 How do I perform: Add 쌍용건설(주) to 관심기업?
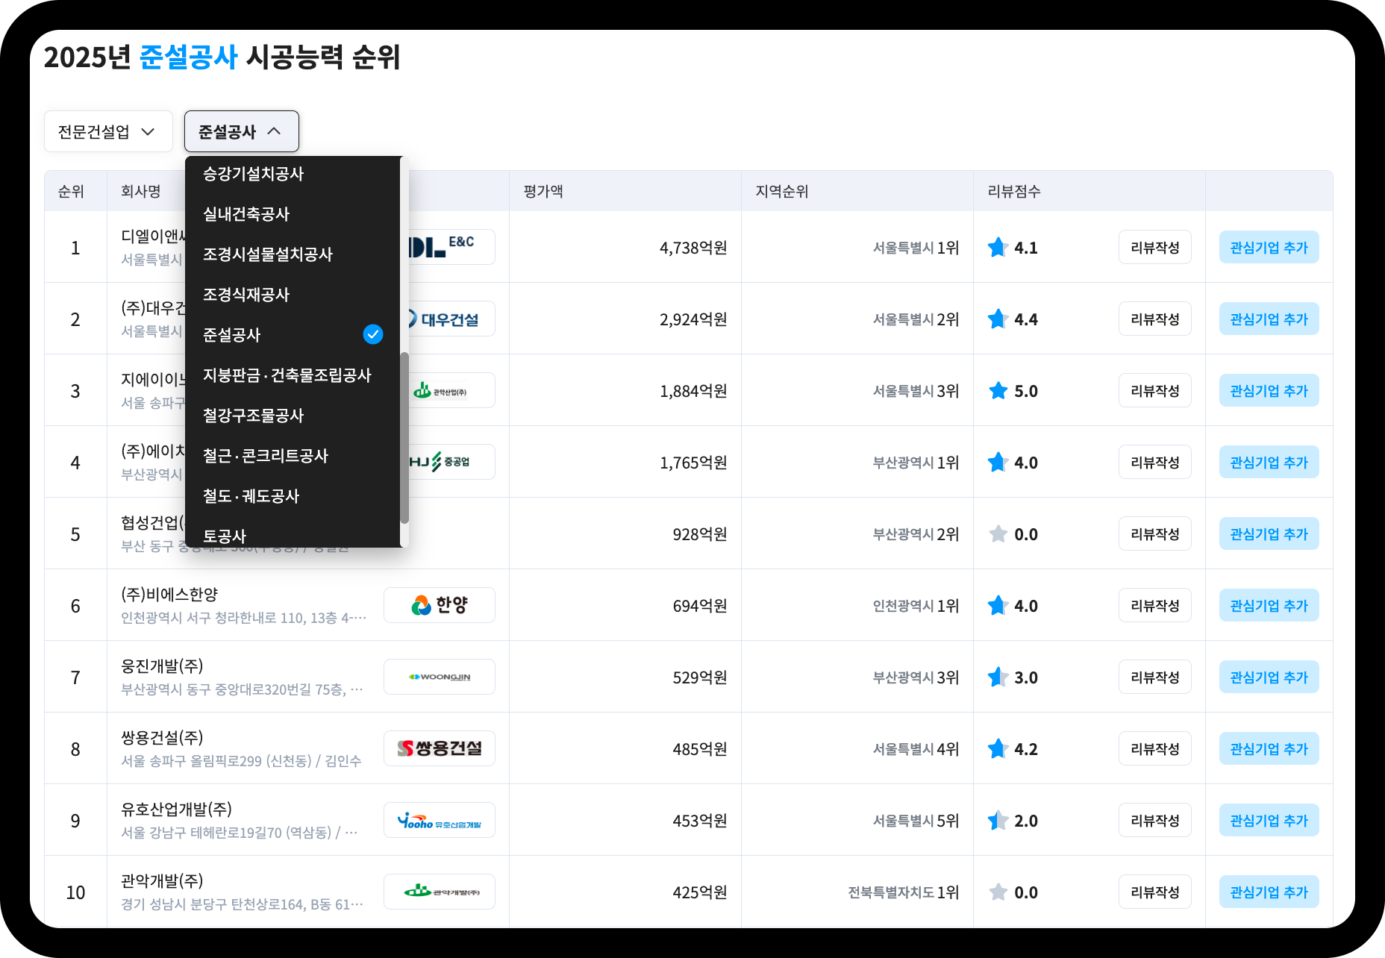pos(1269,748)
